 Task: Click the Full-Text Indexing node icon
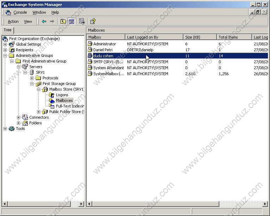52,106
